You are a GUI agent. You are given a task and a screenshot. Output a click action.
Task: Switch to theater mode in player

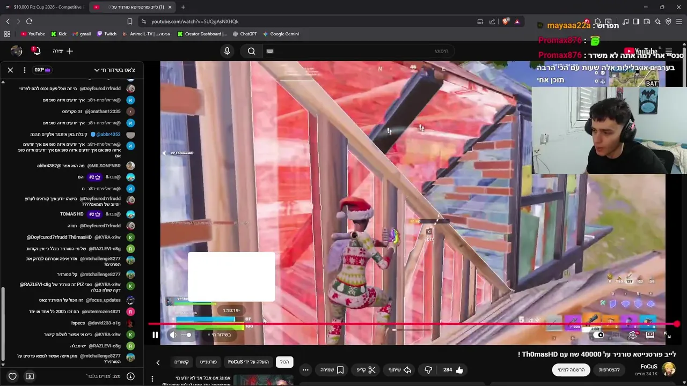click(x=650, y=335)
